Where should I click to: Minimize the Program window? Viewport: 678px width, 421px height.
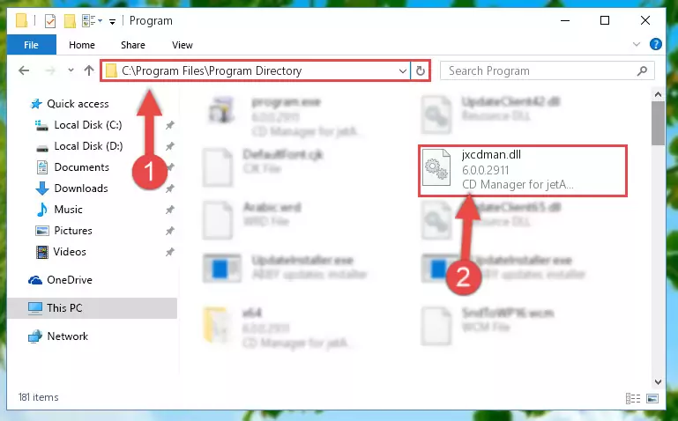pos(565,21)
